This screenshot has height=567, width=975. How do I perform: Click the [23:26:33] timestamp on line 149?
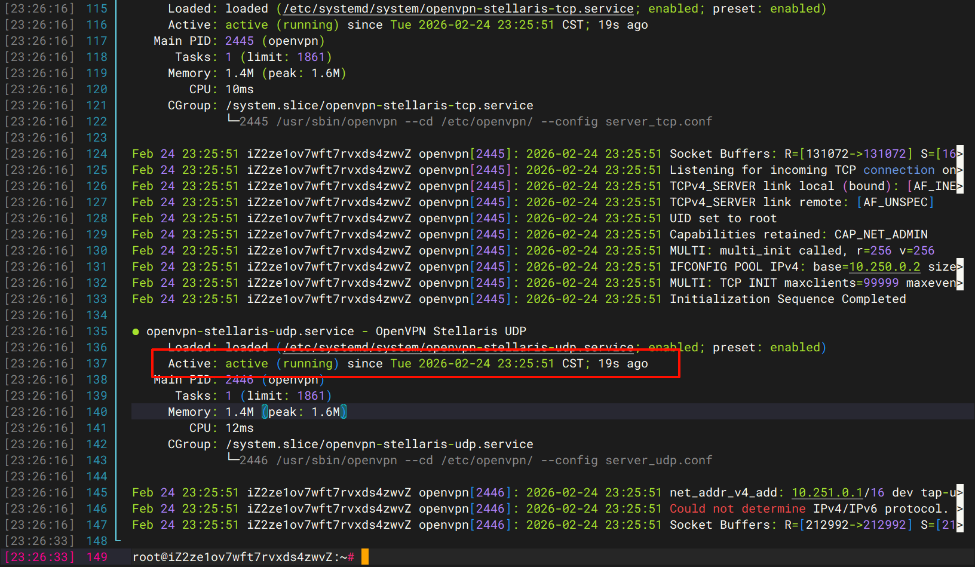pos(39,557)
